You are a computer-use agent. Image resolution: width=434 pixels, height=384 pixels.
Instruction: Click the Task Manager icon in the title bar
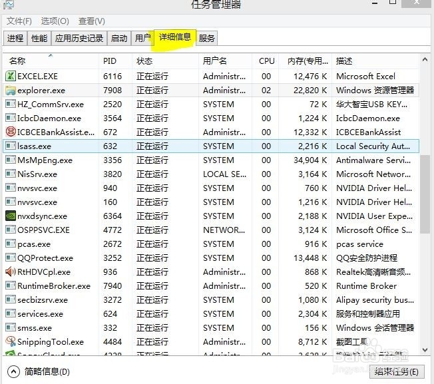pos(8,4)
